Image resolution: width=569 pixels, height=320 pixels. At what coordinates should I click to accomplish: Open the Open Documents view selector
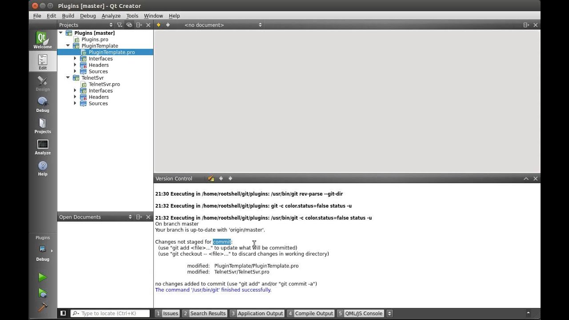click(x=96, y=217)
